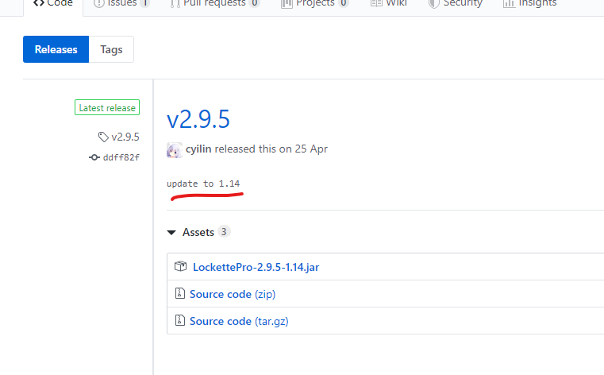Open the Code tab
Viewport: 604px width, 375px height.
click(x=53, y=3)
